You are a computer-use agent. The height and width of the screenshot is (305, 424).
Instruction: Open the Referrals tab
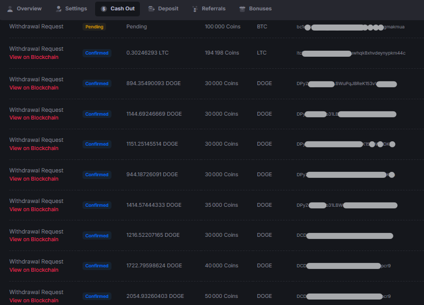(x=209, y=9)
